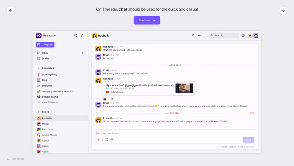Click the Message Rochelle input field

click(x=175, y=133)
